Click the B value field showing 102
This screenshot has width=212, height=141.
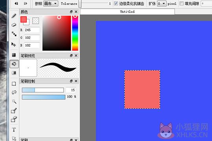coord(32,45)
